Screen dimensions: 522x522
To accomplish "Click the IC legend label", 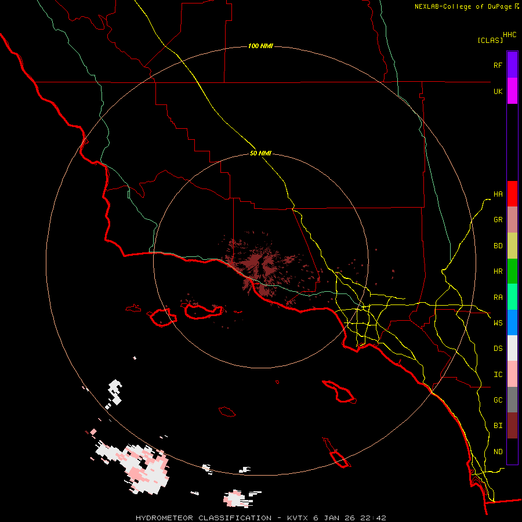I will tap(498, 375).
